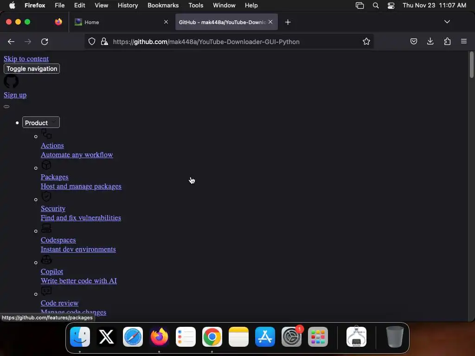Reload the current GitHub page
Viewport: 475px width, 356px height.
(45, 41)
